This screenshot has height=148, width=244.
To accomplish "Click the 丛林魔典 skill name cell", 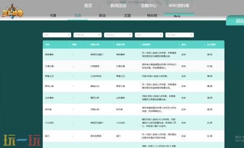I will click(121, 98).
